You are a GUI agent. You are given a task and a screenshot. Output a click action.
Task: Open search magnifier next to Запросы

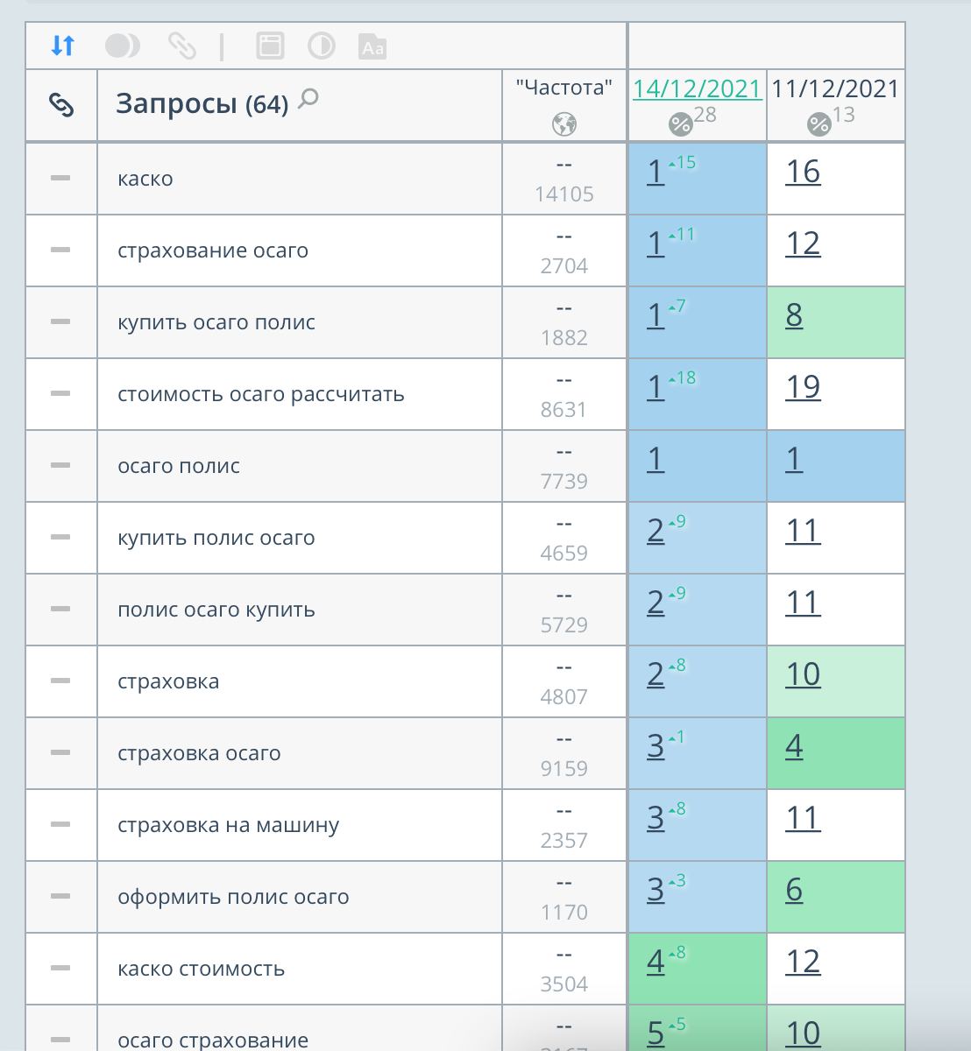coord(308,99)
